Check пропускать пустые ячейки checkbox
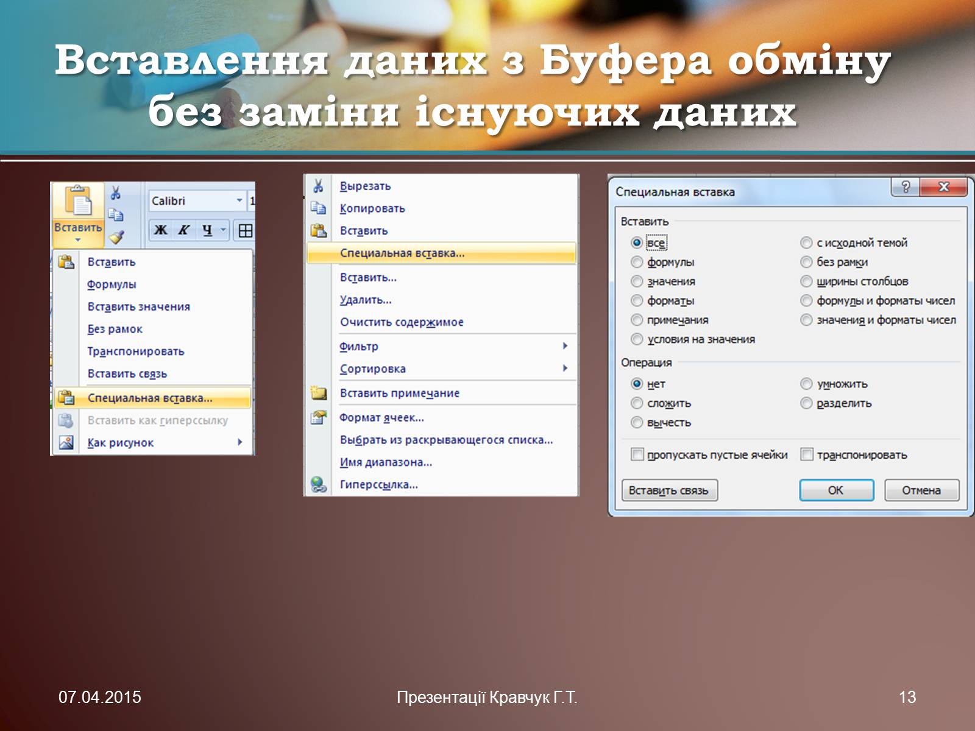The width and height of the screenshot is (975, 731). (637, 454)
